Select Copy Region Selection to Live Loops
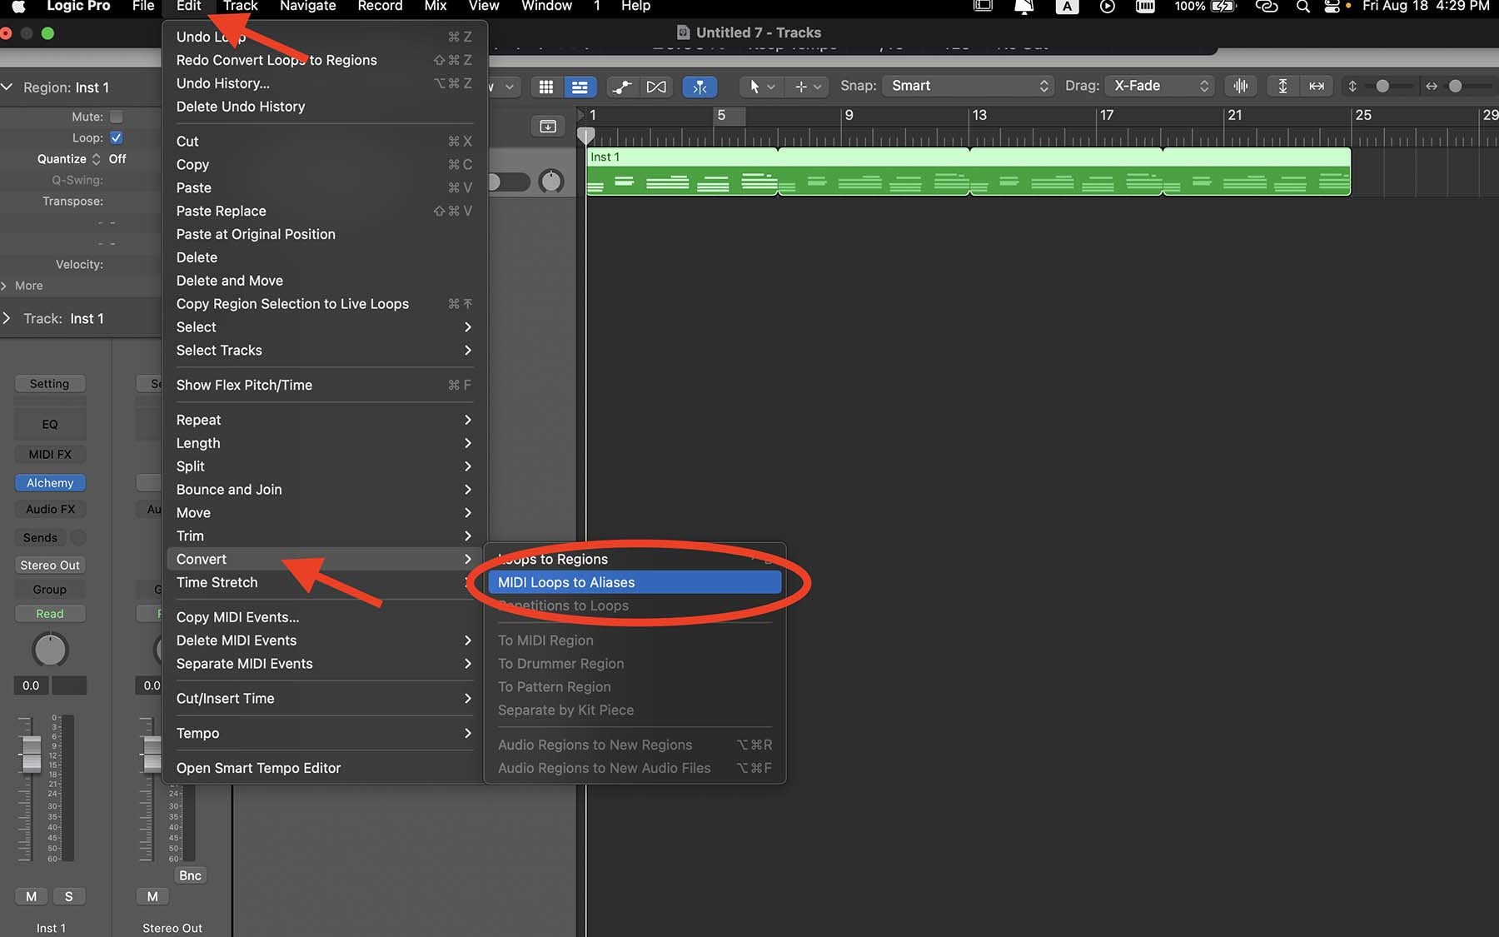This screenshot has height=937, width=1499. [x=323, y=304]
